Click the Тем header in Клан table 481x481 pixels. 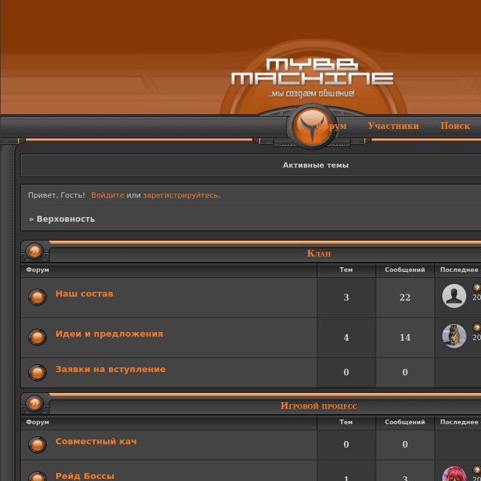click(x=346, y=270)
